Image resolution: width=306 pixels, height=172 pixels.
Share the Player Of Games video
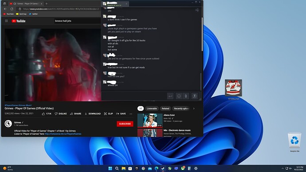pos(75,113)
